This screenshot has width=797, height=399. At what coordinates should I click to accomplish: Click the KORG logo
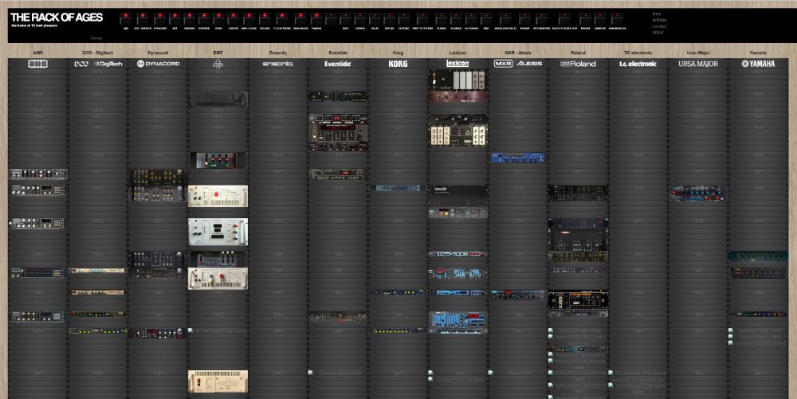click(x=398, y=64)
